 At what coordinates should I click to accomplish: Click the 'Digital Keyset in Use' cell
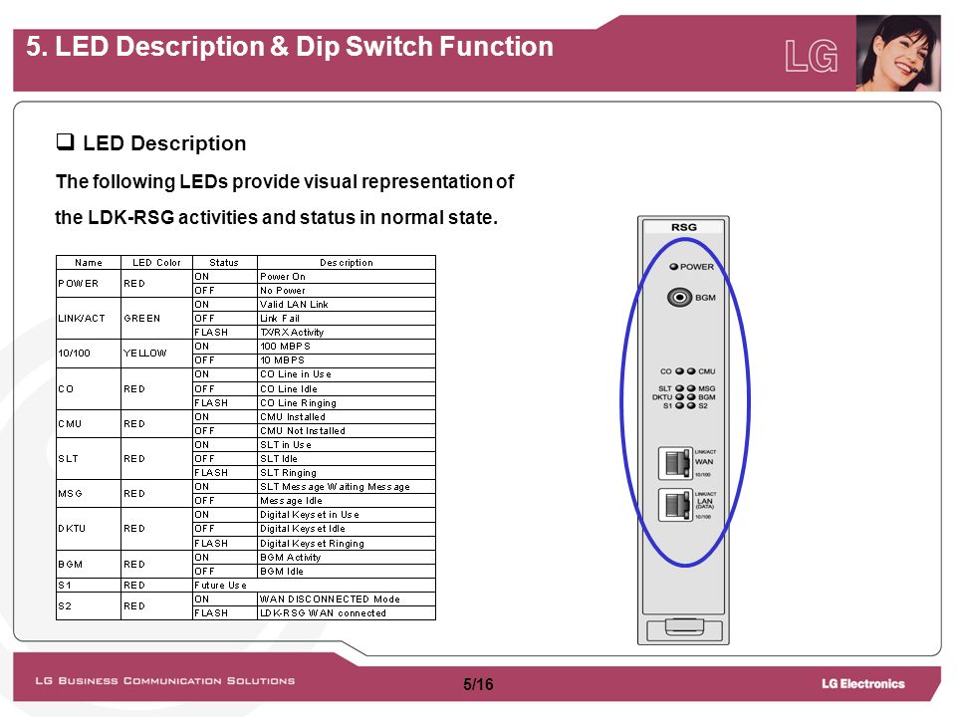(x=347, y=515)
